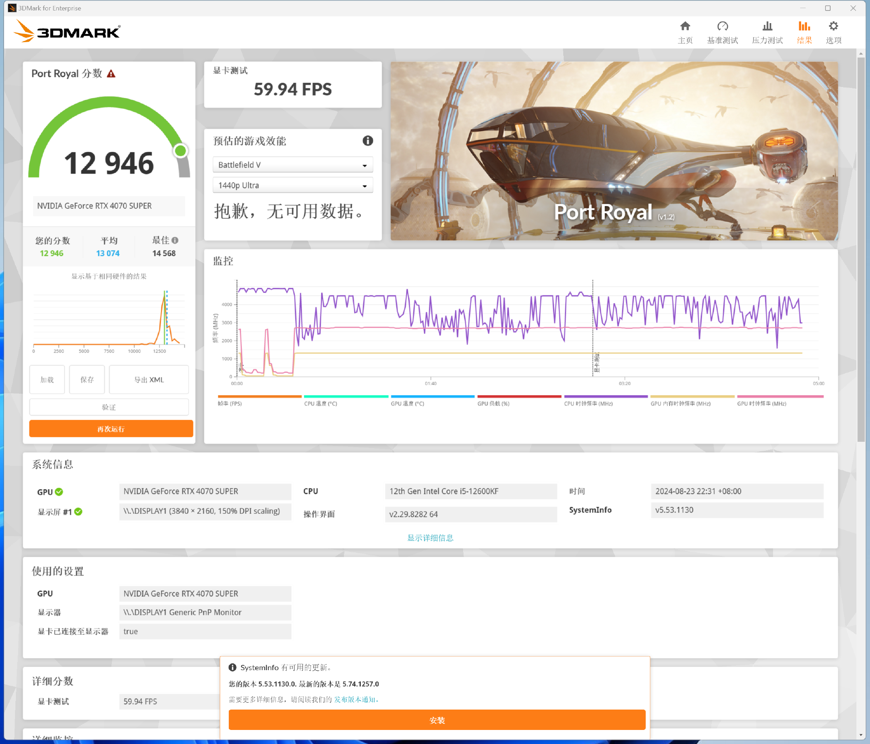
Task: Click the orange 再次运行 run again button
Action: click(x=111, y=429)
